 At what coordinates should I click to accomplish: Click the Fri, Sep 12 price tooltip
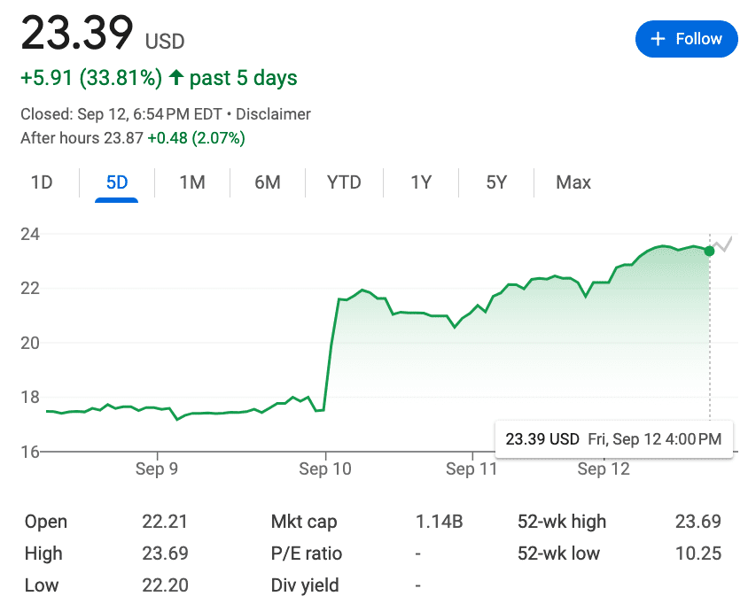[x=613, y=439]
